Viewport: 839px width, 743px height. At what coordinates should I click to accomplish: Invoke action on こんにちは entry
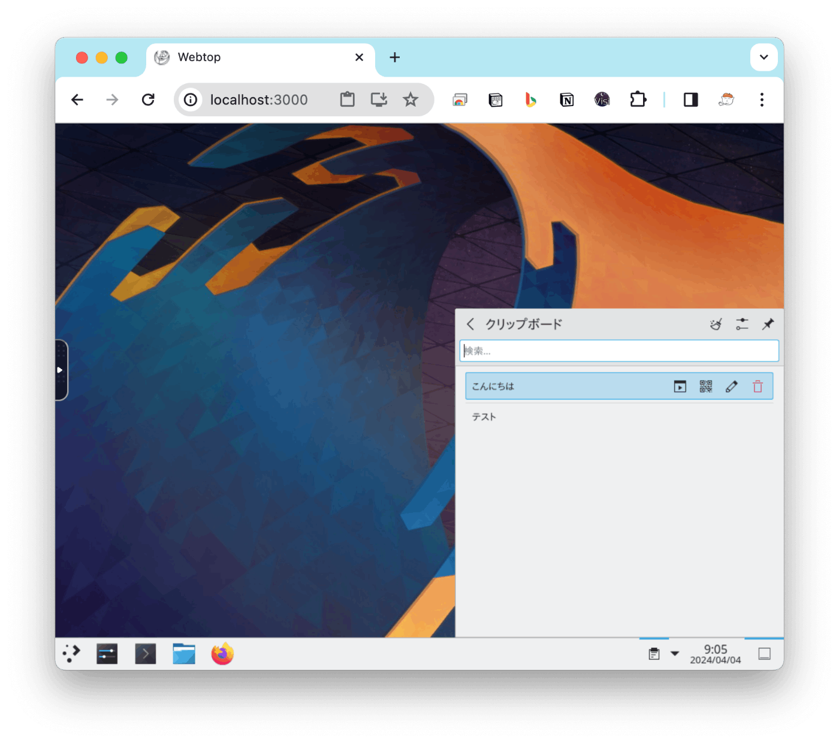[680, 386]
